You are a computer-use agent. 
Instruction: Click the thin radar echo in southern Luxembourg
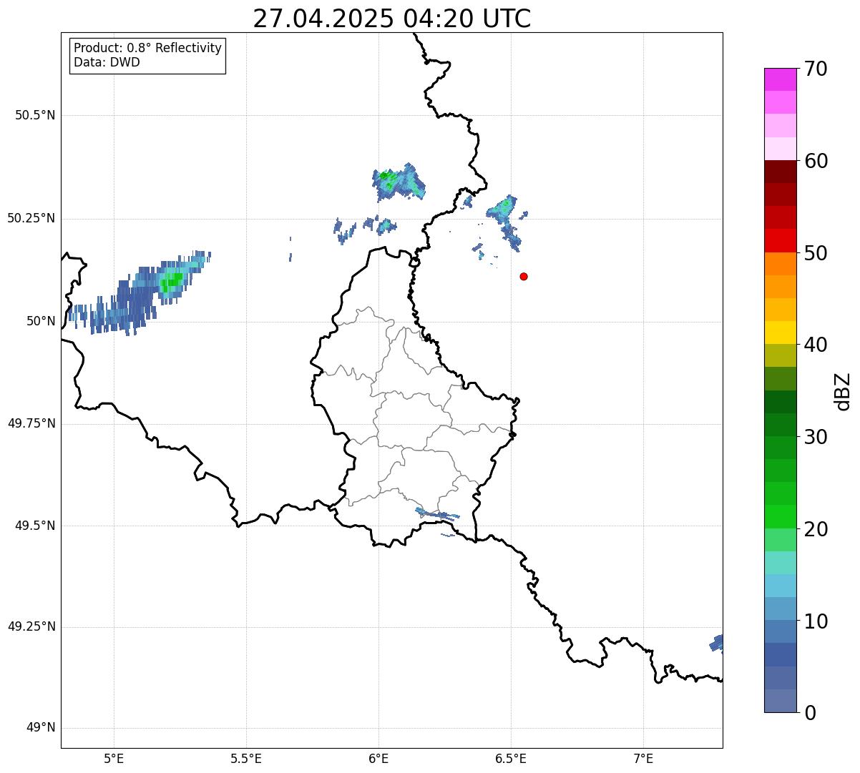[x=437, y=513]
